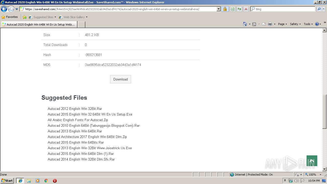Open Autocad 2015 English Win 64Bits.Rar
The width and height of the screenshot is (327, 184).
point(76,142)
